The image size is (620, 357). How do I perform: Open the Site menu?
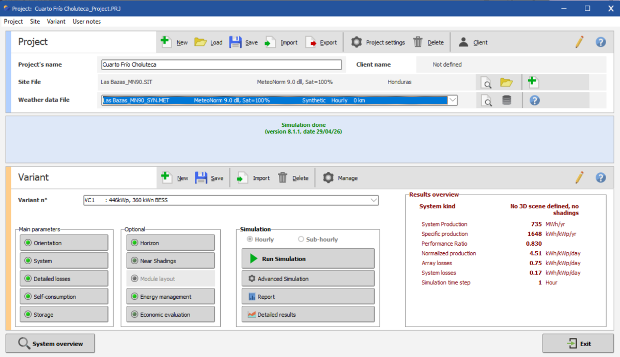[x=35, y=22]
